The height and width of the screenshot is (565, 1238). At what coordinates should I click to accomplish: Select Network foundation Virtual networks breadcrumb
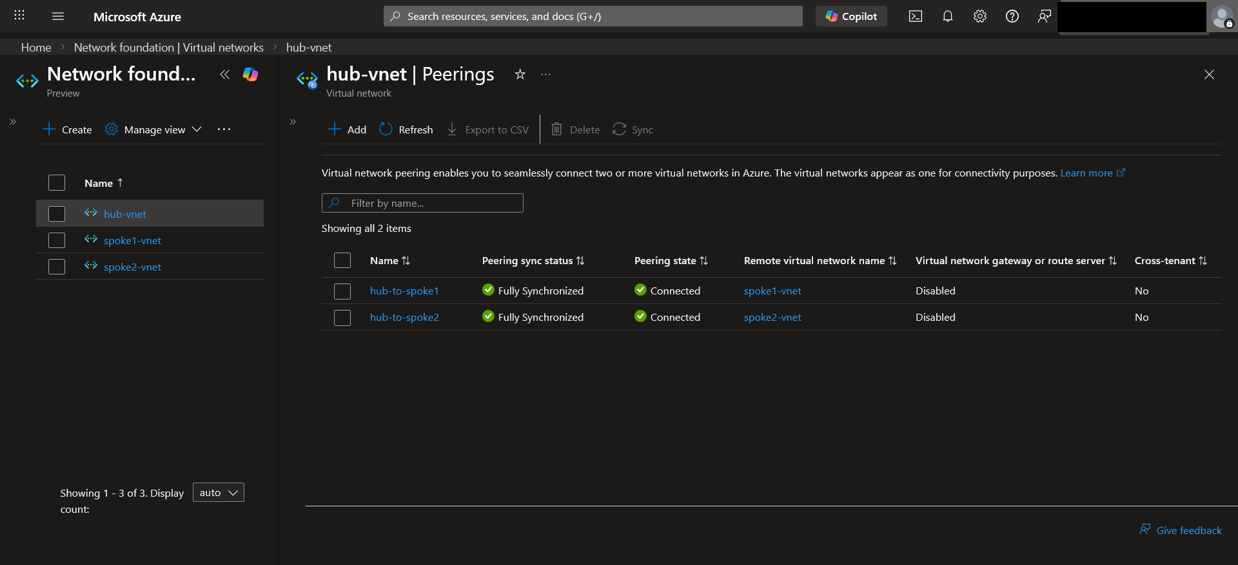coord(169,48)
